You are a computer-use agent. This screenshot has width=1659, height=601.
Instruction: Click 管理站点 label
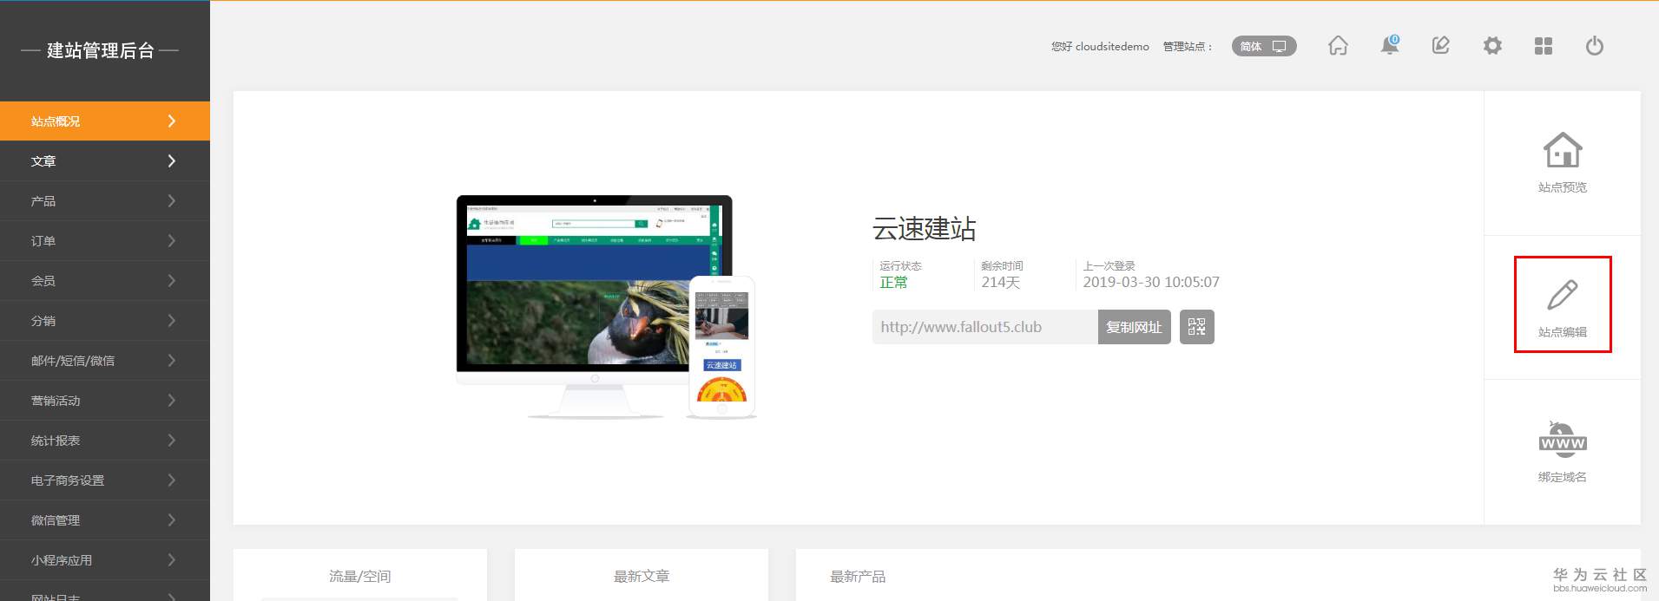coord(1188,46)
